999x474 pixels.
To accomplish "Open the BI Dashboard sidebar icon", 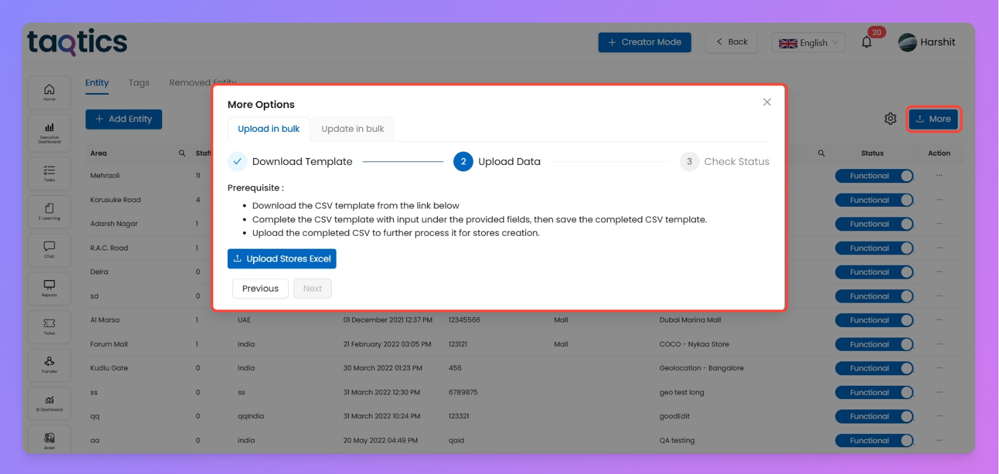I will [x=49, y=403].
